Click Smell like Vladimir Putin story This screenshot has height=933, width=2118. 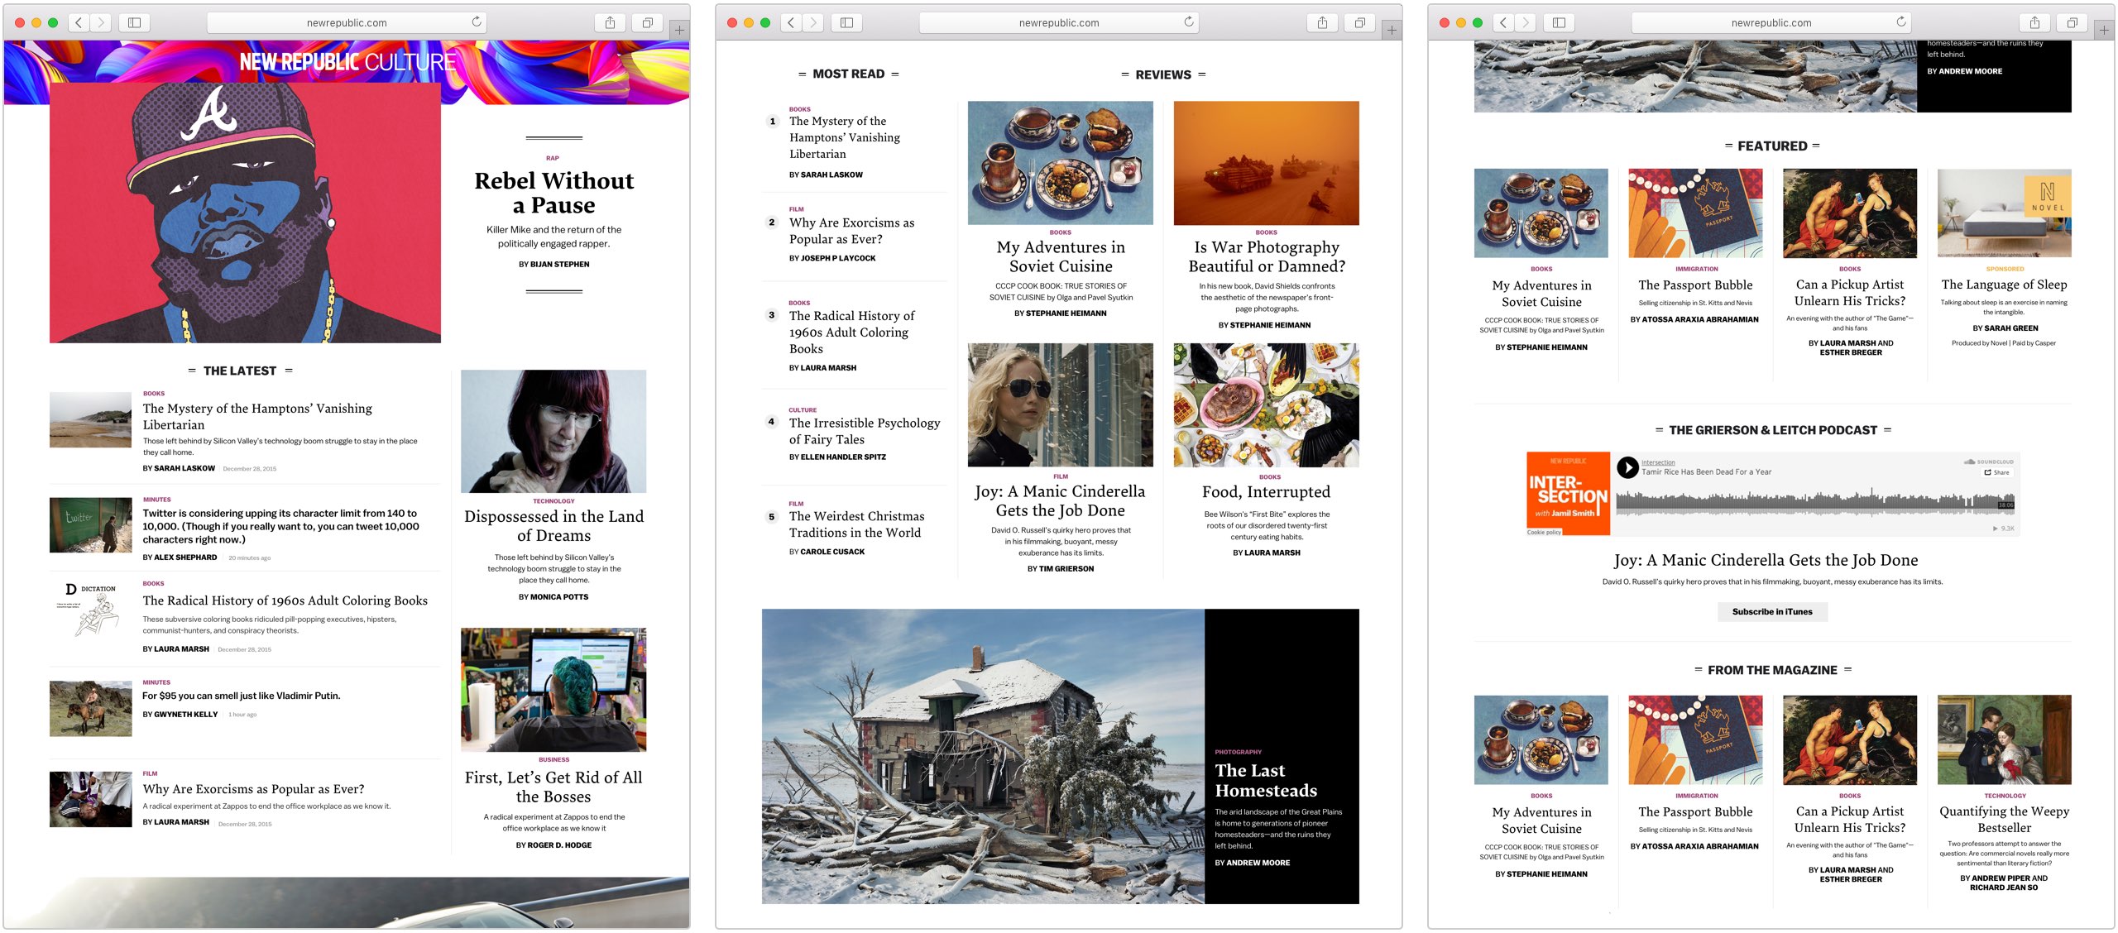(x=242, y=696)
